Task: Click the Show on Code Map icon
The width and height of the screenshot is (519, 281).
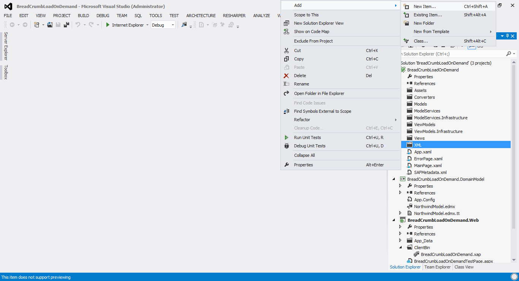Action: tap(286, 32)
